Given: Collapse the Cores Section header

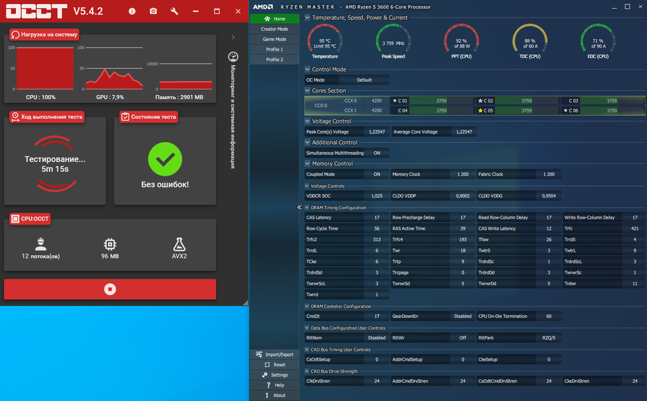Looking at the screenshot, I should pyautogui.click(x=308, y=91).
